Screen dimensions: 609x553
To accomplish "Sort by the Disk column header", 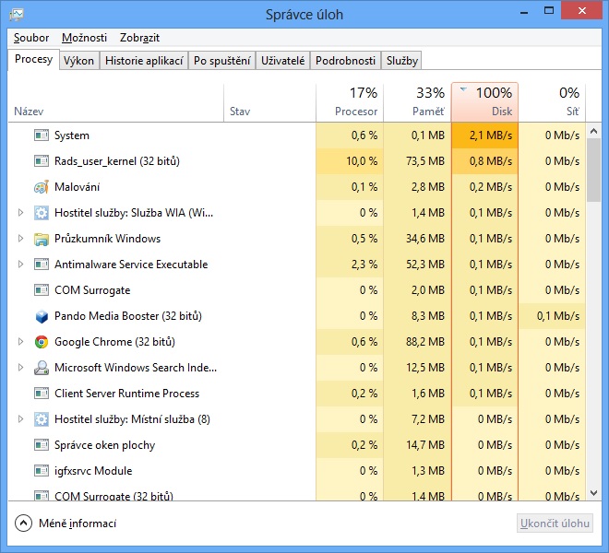I will click(484, 102).
